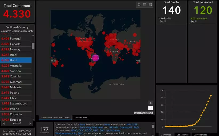Open the Worldometers.info data source link
Screen dimensions: 219x136
point(66,134)
